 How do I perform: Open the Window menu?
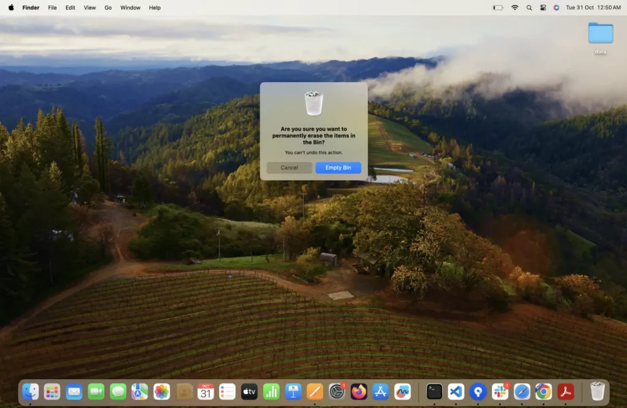[x=130, y=7]
